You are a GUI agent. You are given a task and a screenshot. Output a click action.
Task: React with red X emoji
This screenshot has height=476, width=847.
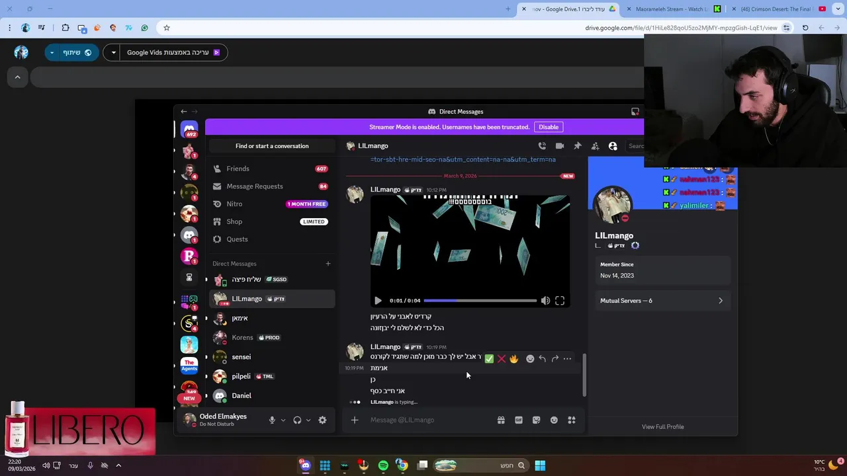pos(502,359)
